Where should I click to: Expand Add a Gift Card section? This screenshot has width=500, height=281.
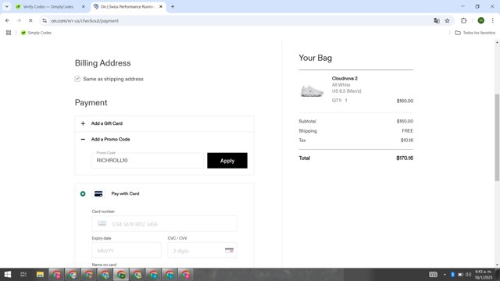[x=164, y=123]
